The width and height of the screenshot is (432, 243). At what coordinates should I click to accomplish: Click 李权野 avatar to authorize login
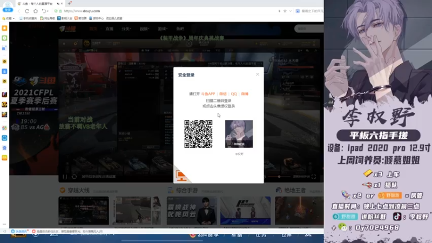click(x=239, y=134)
